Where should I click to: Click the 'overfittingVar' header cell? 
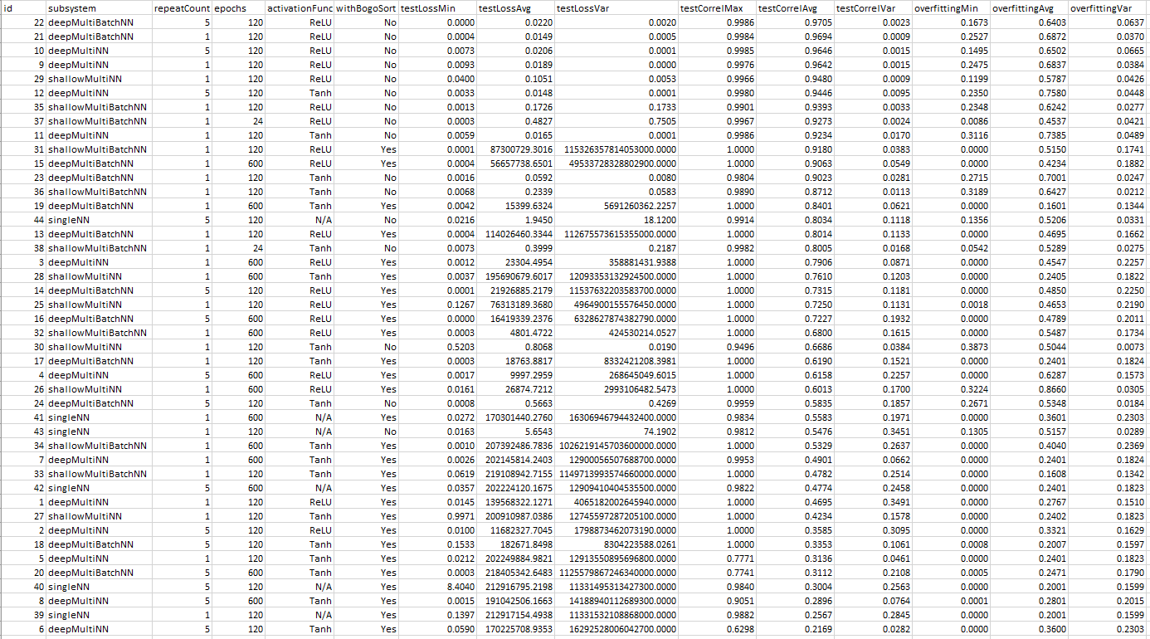click(x=1106, y=7)
